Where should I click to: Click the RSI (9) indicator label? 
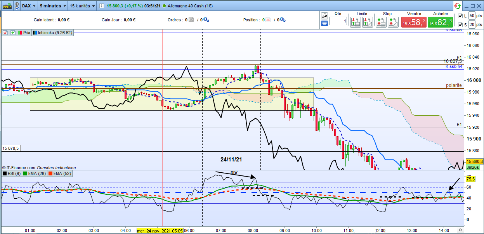click(x=12, y=173)
